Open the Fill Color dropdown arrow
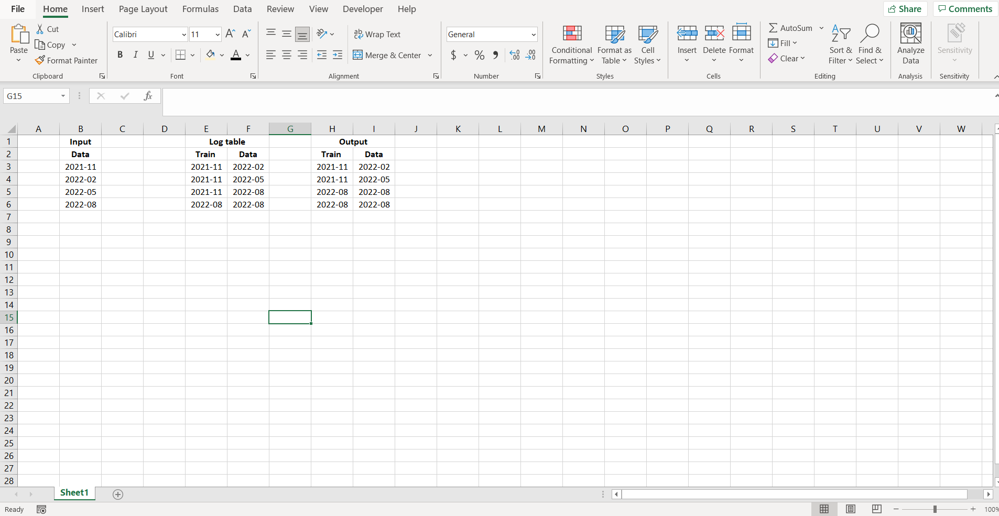Screen dimensions: 999x516 point(222,55)
